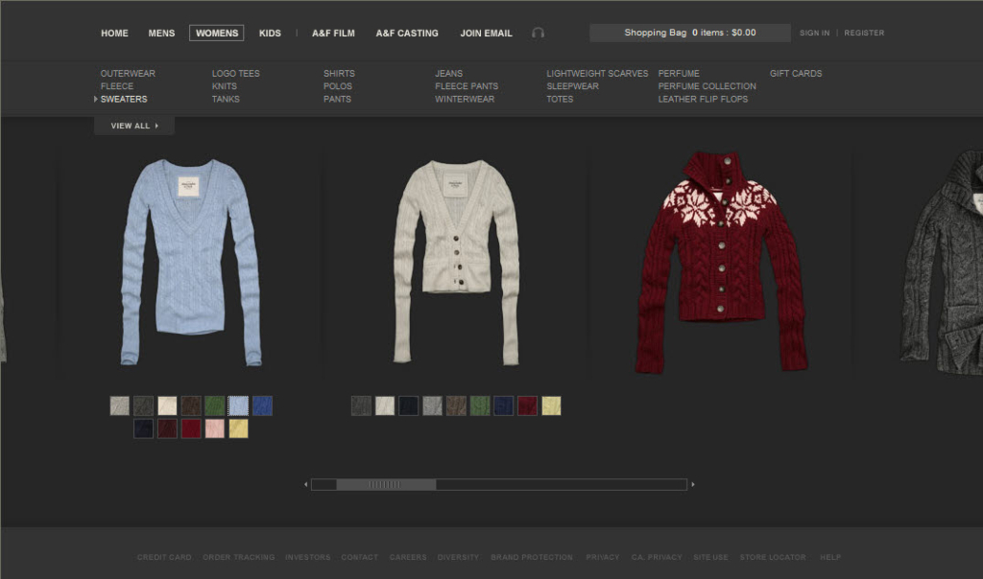The width and height of the screenshot is (983, 579).
Task: Click CREDIT CARD footer link
Action: [164, 557]
